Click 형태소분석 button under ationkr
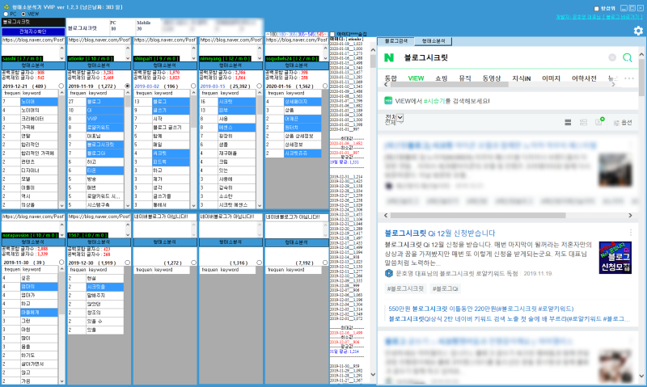Viewport: 647px width, 387px height. click(99, 65)
